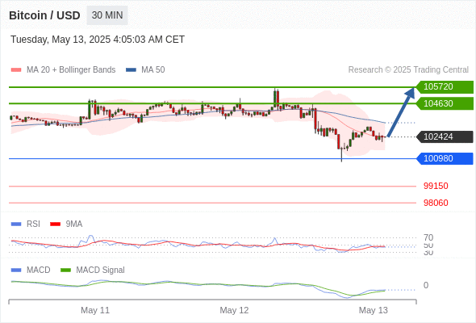
Task: Click the blue upward forecast arrow
Action: point(401,111)
